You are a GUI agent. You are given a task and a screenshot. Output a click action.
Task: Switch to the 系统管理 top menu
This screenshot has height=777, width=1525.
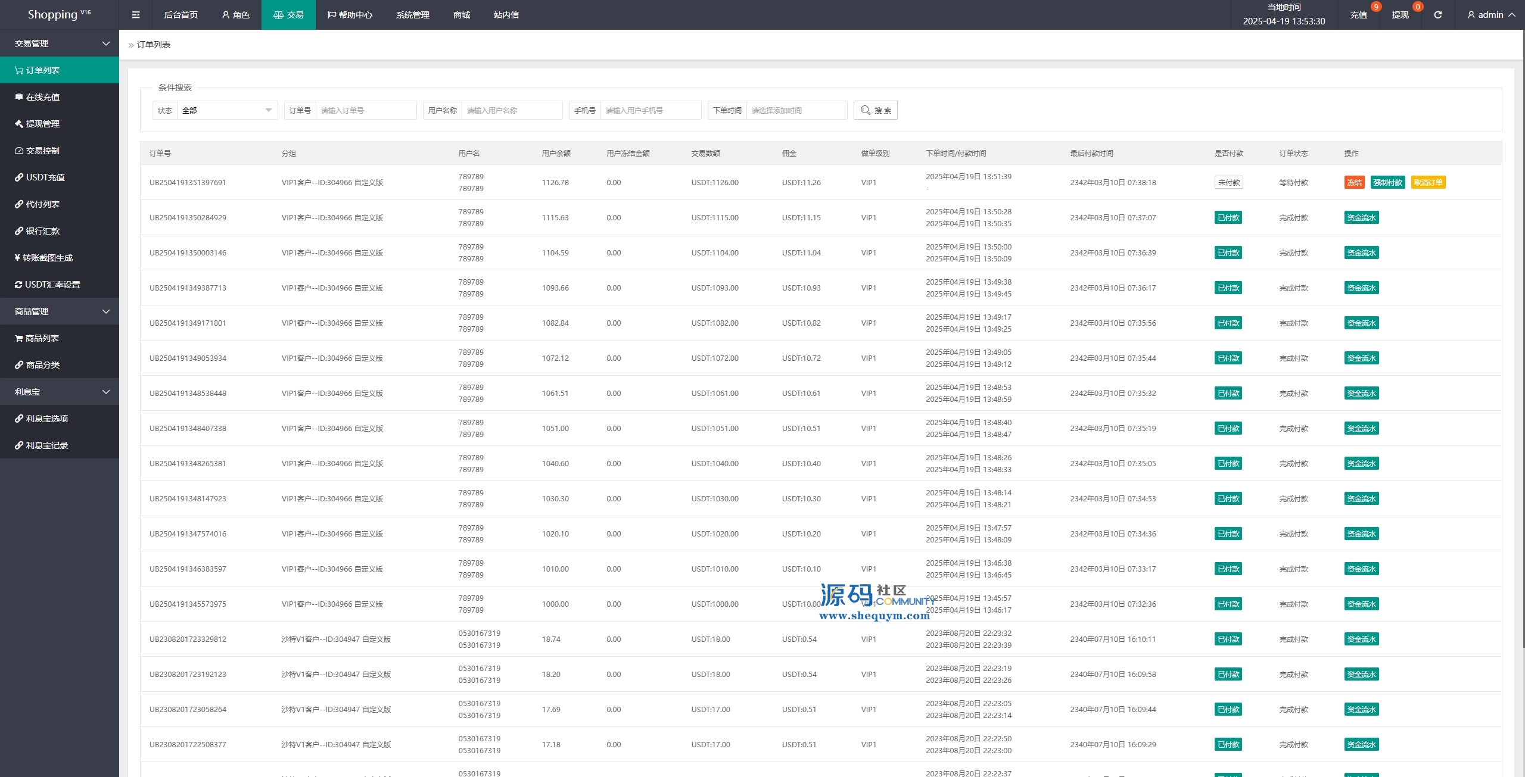point(412,15)
